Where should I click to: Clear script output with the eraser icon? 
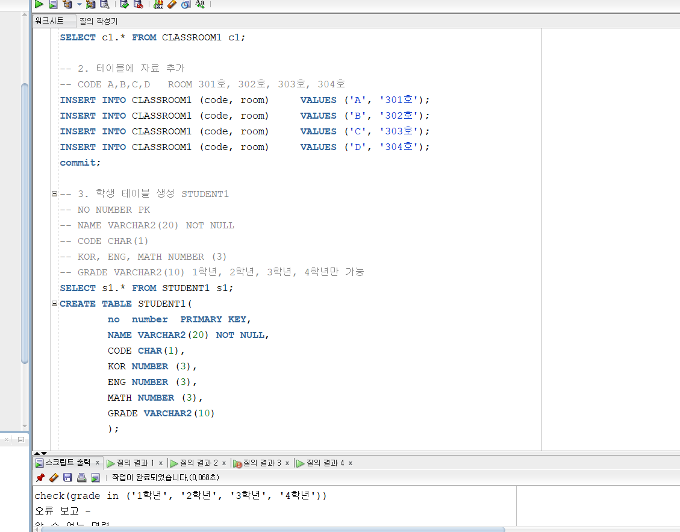tap(54, 478)
